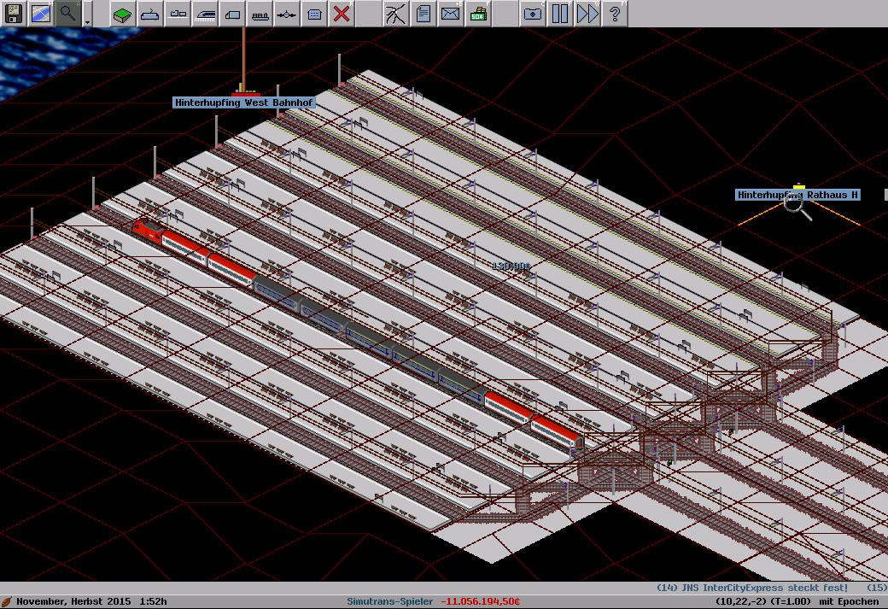Screen dimensions: 888x609
Task: Select the magnifying glass query tool
Action: [x=68, y=13]
